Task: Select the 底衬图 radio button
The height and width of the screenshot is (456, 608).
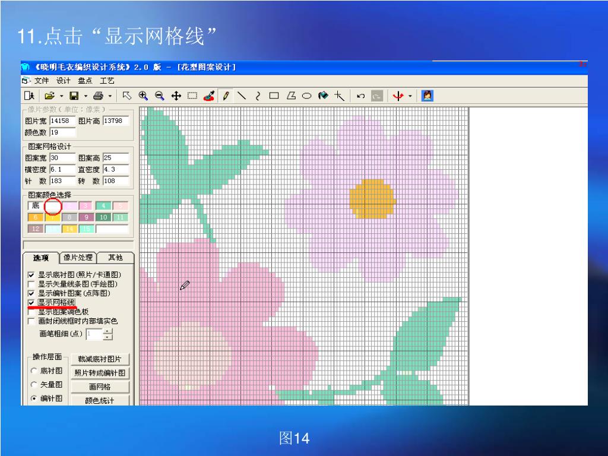Action: click(x=34, y=371)
